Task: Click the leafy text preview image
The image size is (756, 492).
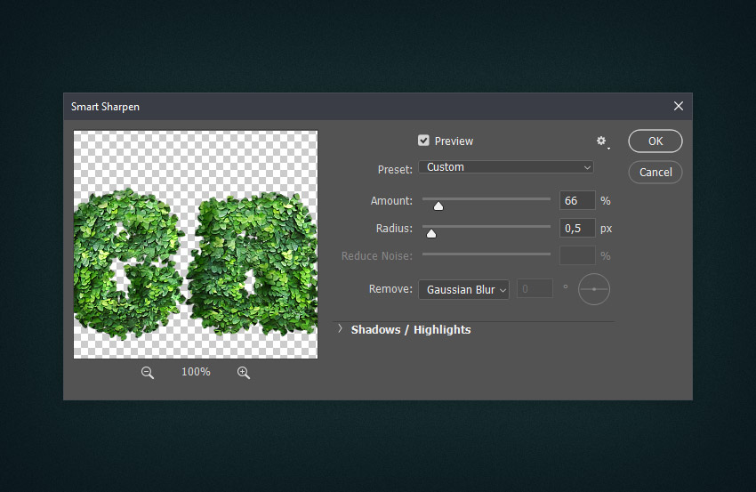Action: click(x=196, y=245)
